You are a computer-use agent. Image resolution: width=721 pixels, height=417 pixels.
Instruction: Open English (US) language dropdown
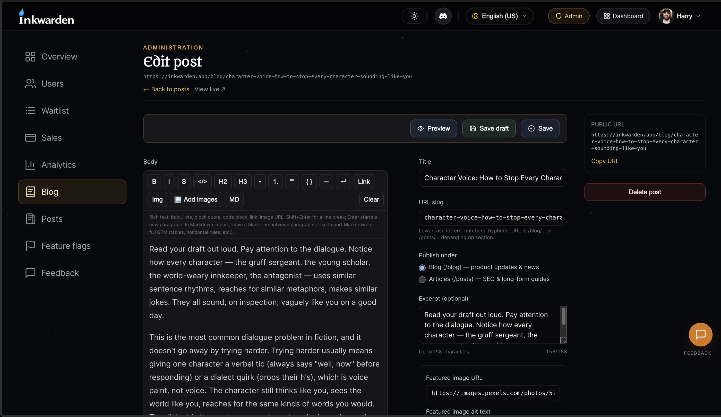(500, 16)
